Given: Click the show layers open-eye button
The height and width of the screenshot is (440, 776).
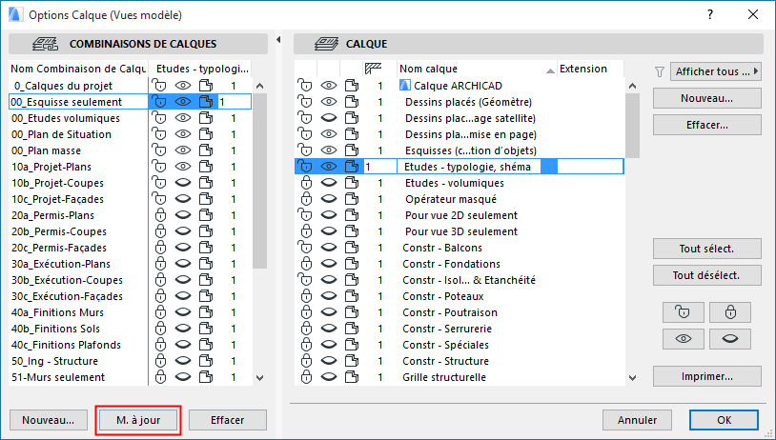Looking at the screenshot, I should coord(682,340).
